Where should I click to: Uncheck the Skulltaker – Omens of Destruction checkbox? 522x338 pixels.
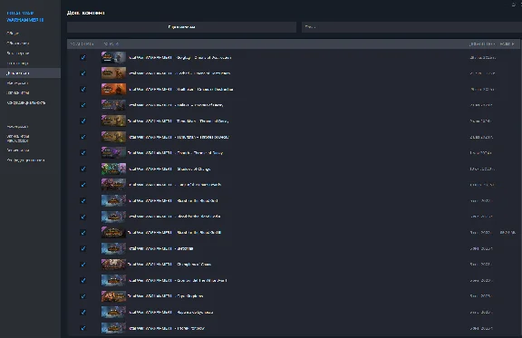point(83,89)
